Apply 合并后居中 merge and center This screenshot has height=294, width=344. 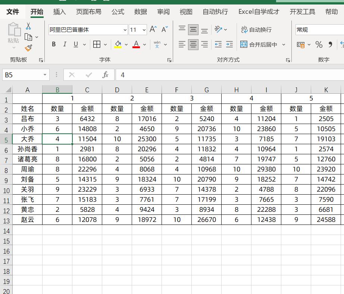coord(263,44)
